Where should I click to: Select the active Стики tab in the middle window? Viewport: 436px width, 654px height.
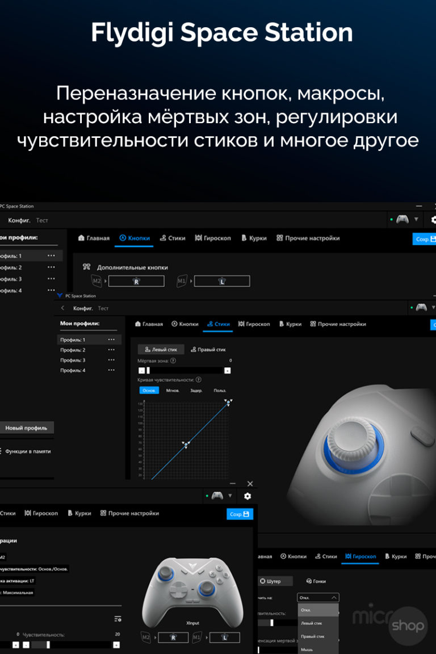[218, 324]
